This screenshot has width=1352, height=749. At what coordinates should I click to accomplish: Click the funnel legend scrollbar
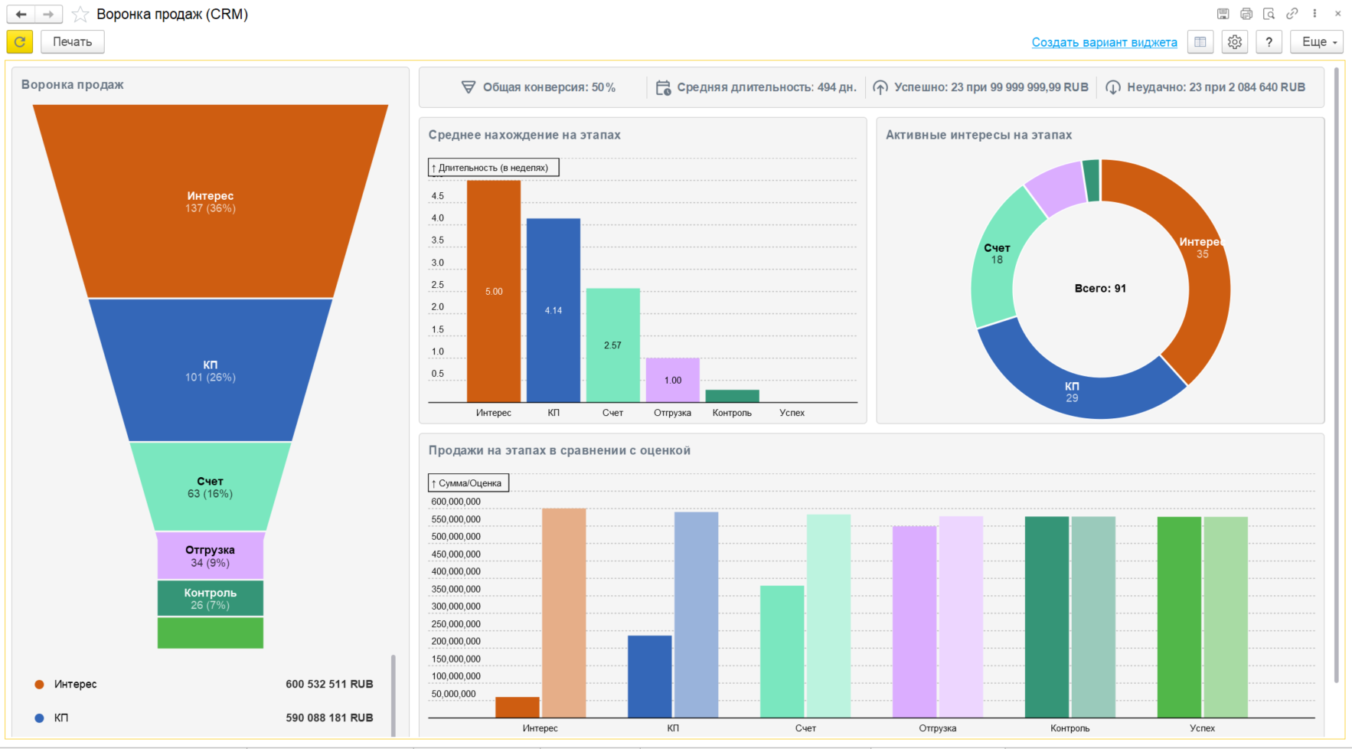tap(394, 693)
